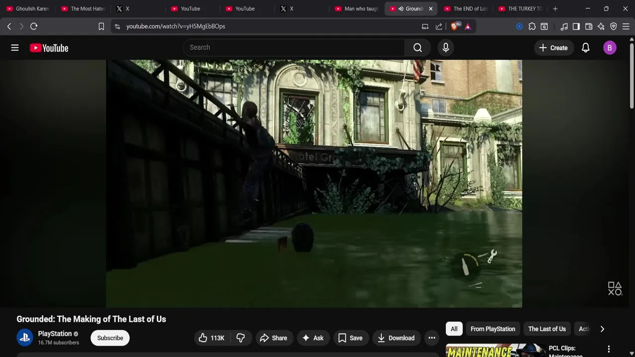
Task: Click the Ask button
Action: [x=313, y=338]
